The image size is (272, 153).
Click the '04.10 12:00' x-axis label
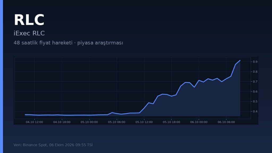(x=34, y=122)
